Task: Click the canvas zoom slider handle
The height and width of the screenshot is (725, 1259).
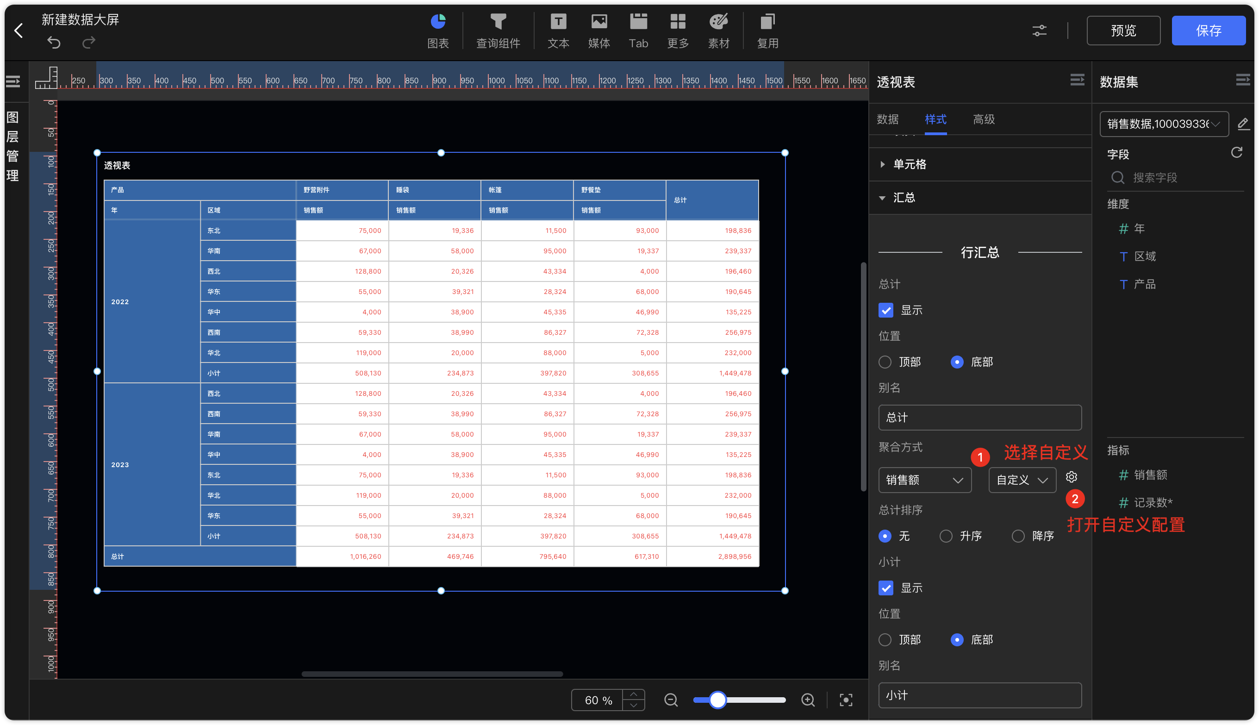Action: pyautogui.click(x=717, y=700)
